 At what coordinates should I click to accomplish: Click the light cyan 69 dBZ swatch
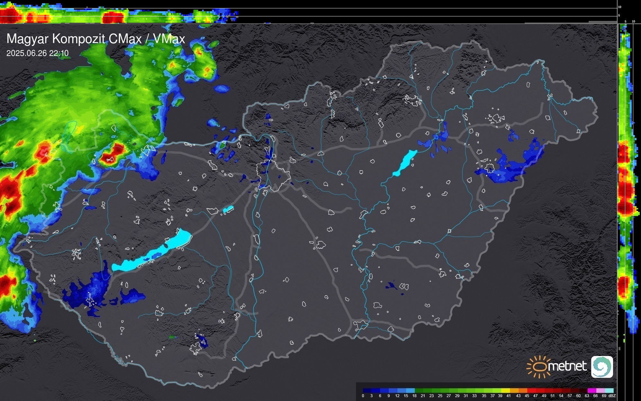(x=609, y=390)
